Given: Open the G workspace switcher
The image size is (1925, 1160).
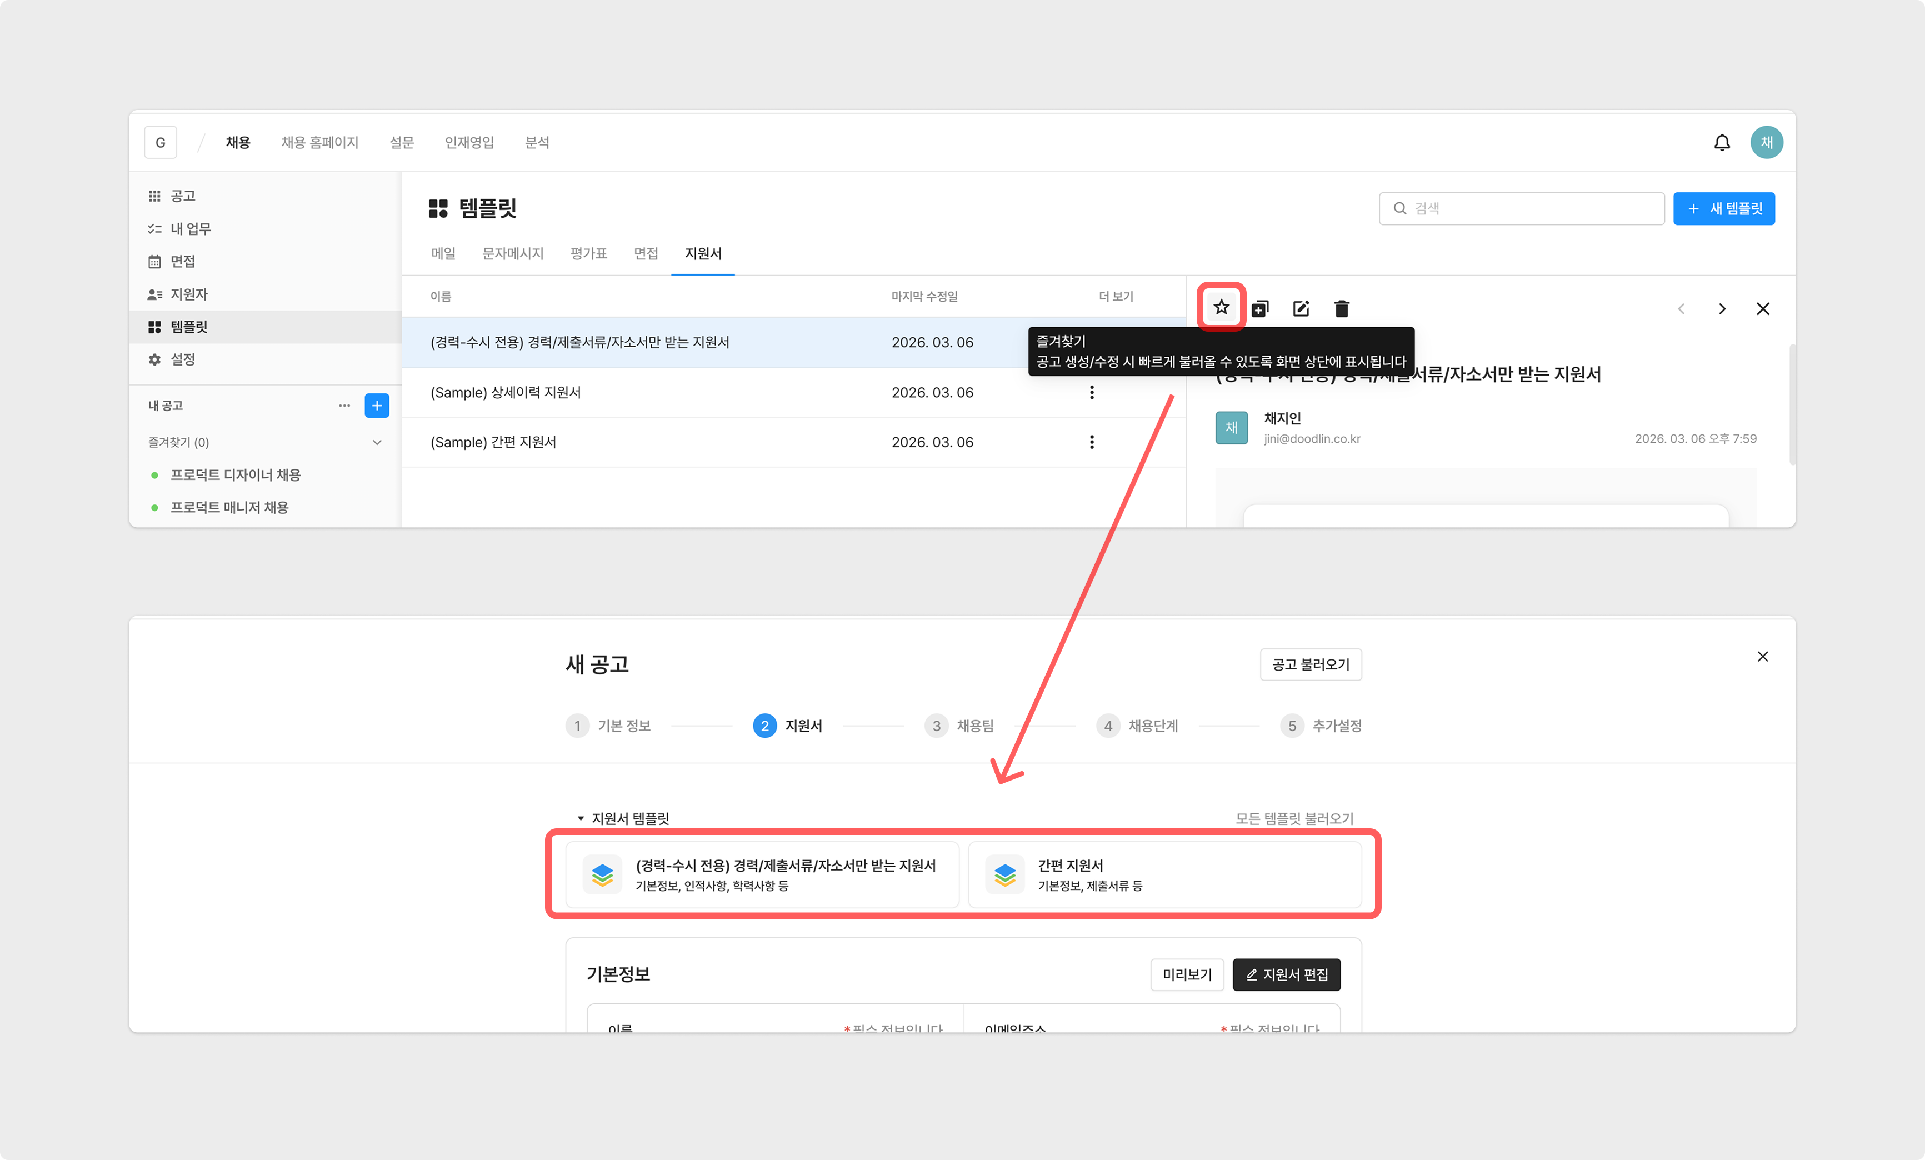Looking at the screenshot, I should [x=160, y=142].
